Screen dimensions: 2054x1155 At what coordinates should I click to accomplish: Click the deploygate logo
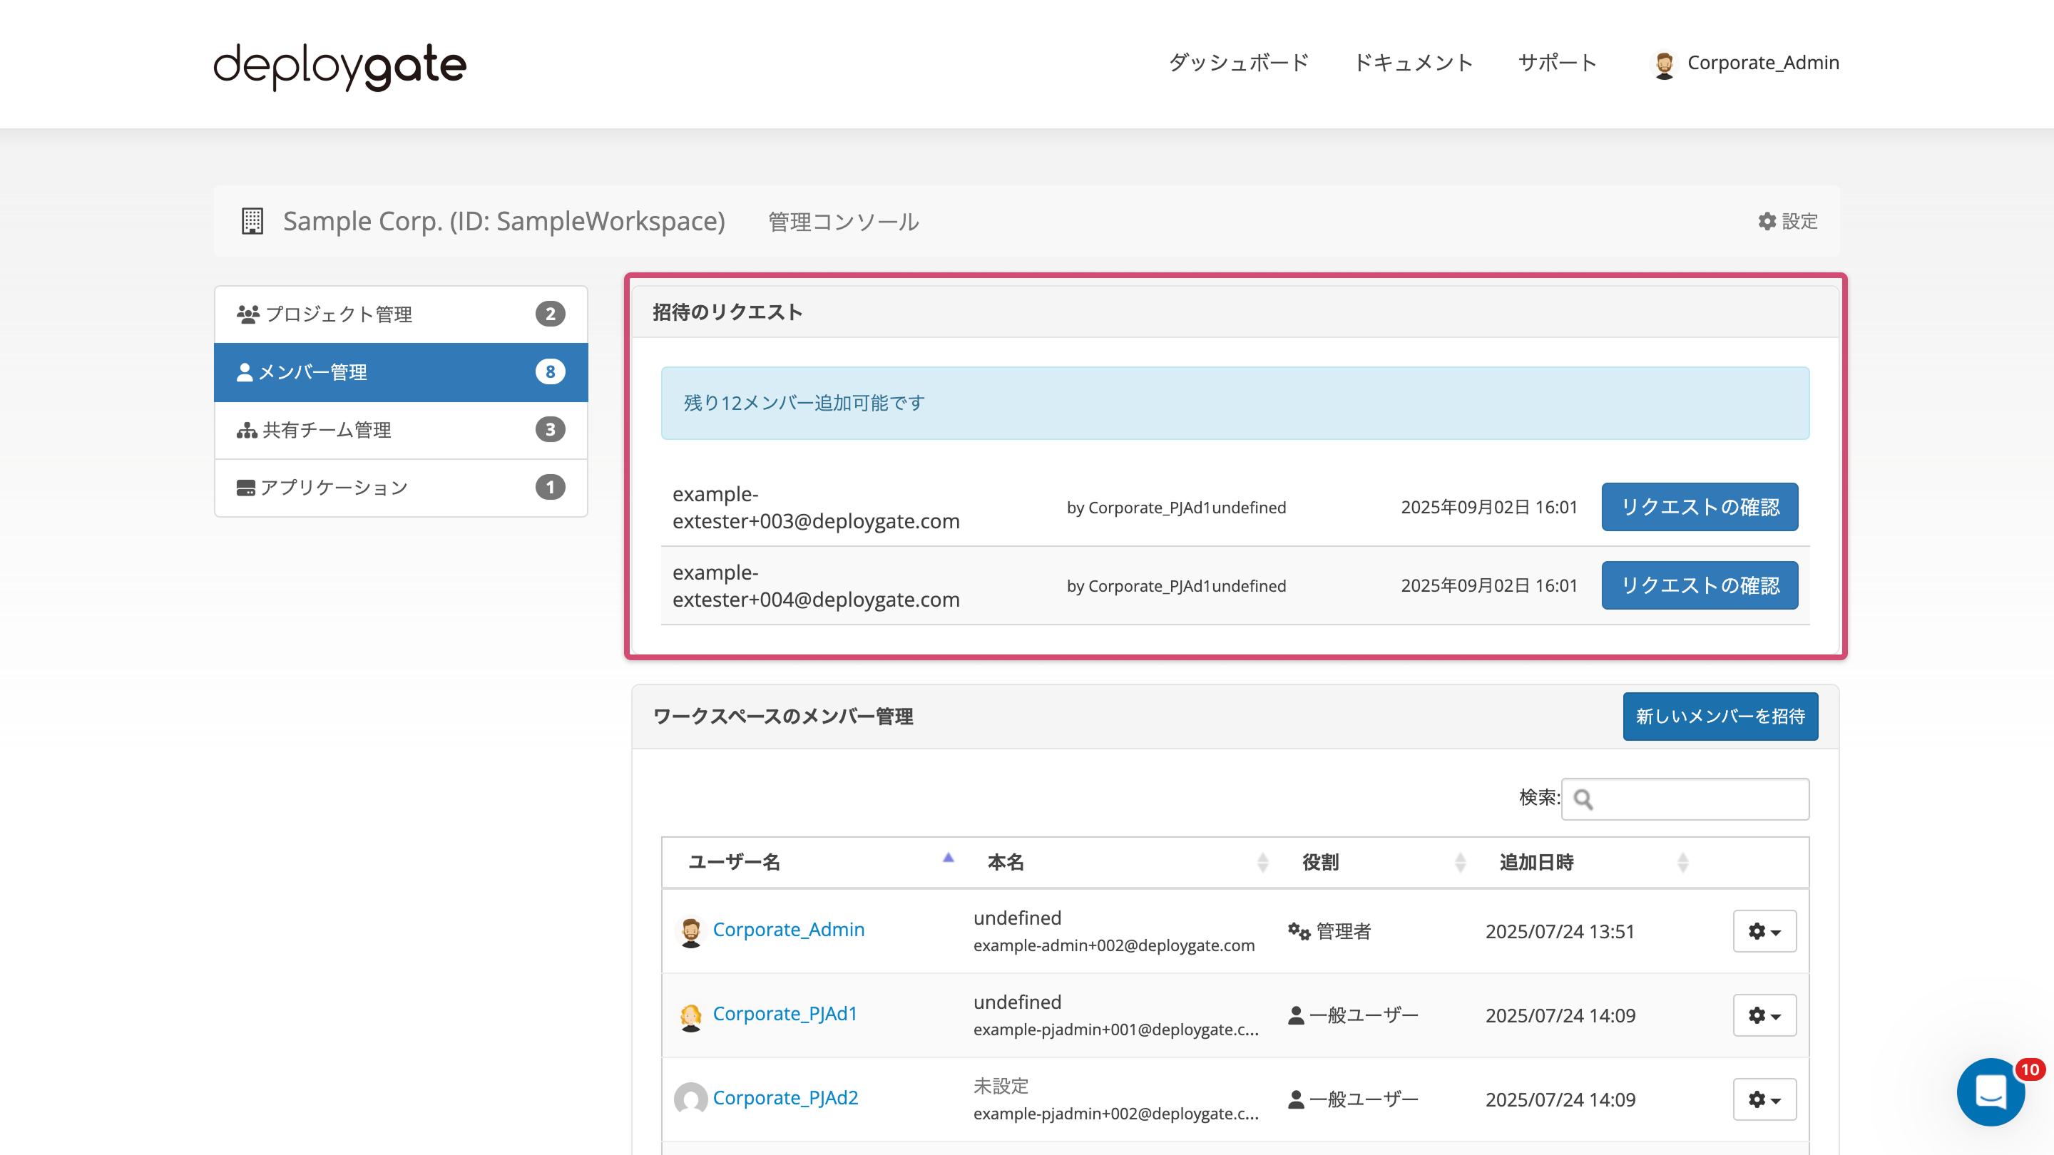(x=338, y=66)
